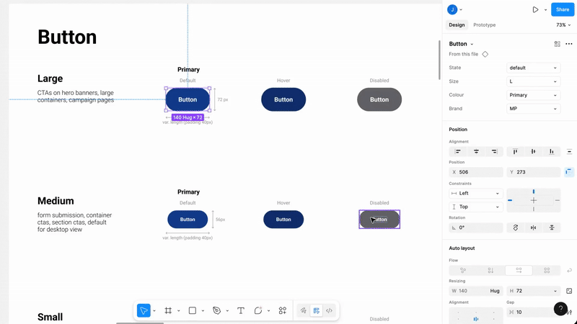Open the State dropdown showing default
This screenshot has width=577, height=324.
[x=533, y=68]
